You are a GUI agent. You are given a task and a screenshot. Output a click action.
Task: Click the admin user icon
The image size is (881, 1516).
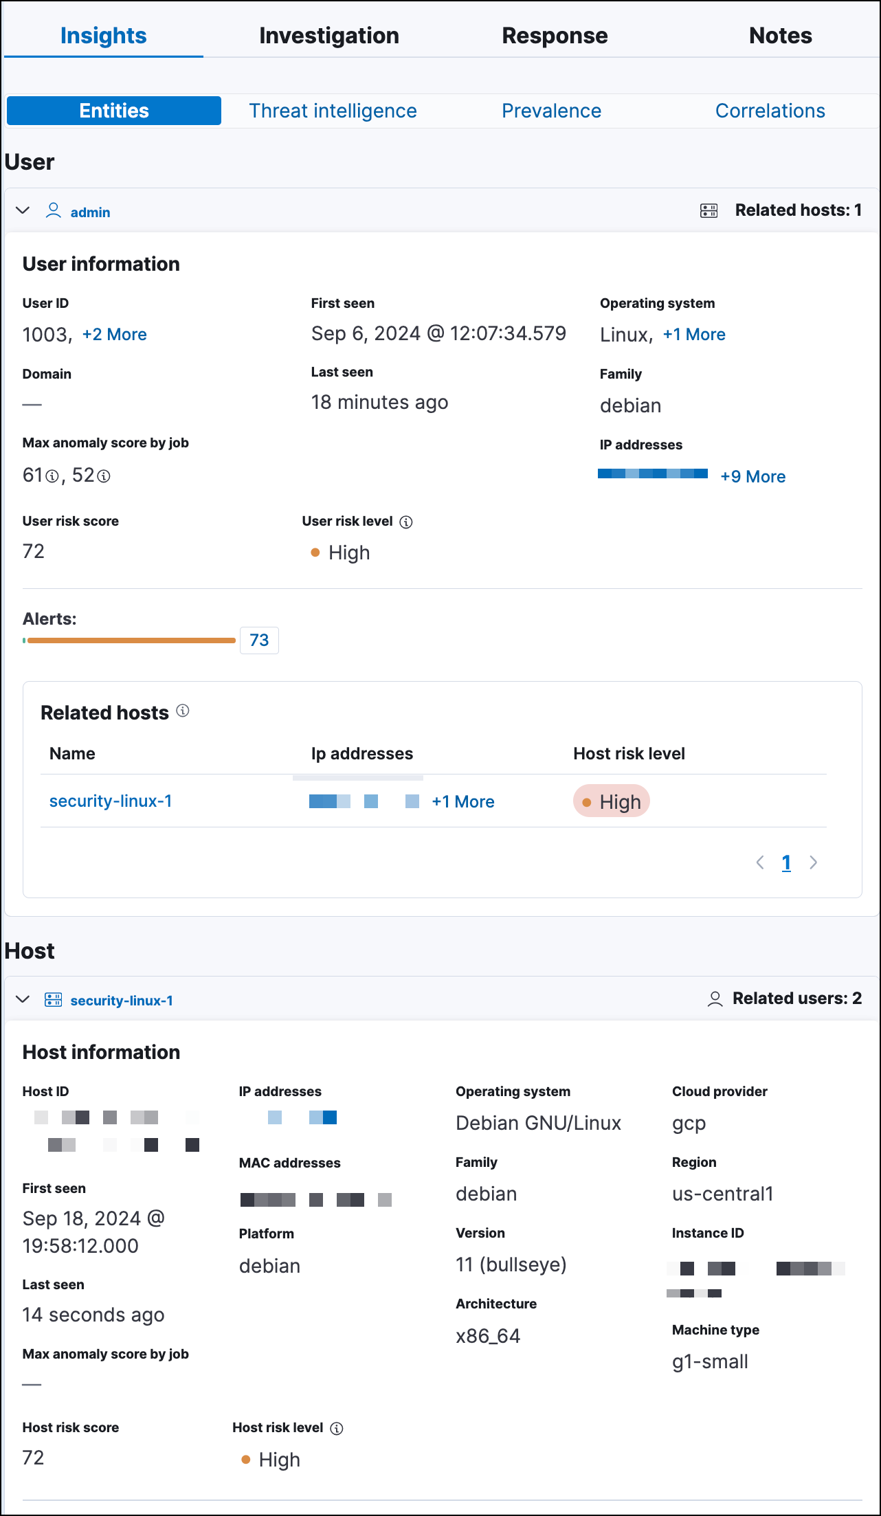coord(53,210)
